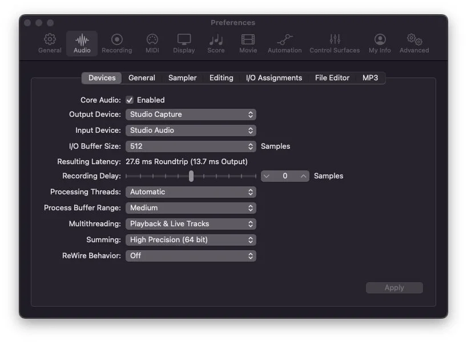
Task: Open Advanced preferences
Action: coord(413,43)
